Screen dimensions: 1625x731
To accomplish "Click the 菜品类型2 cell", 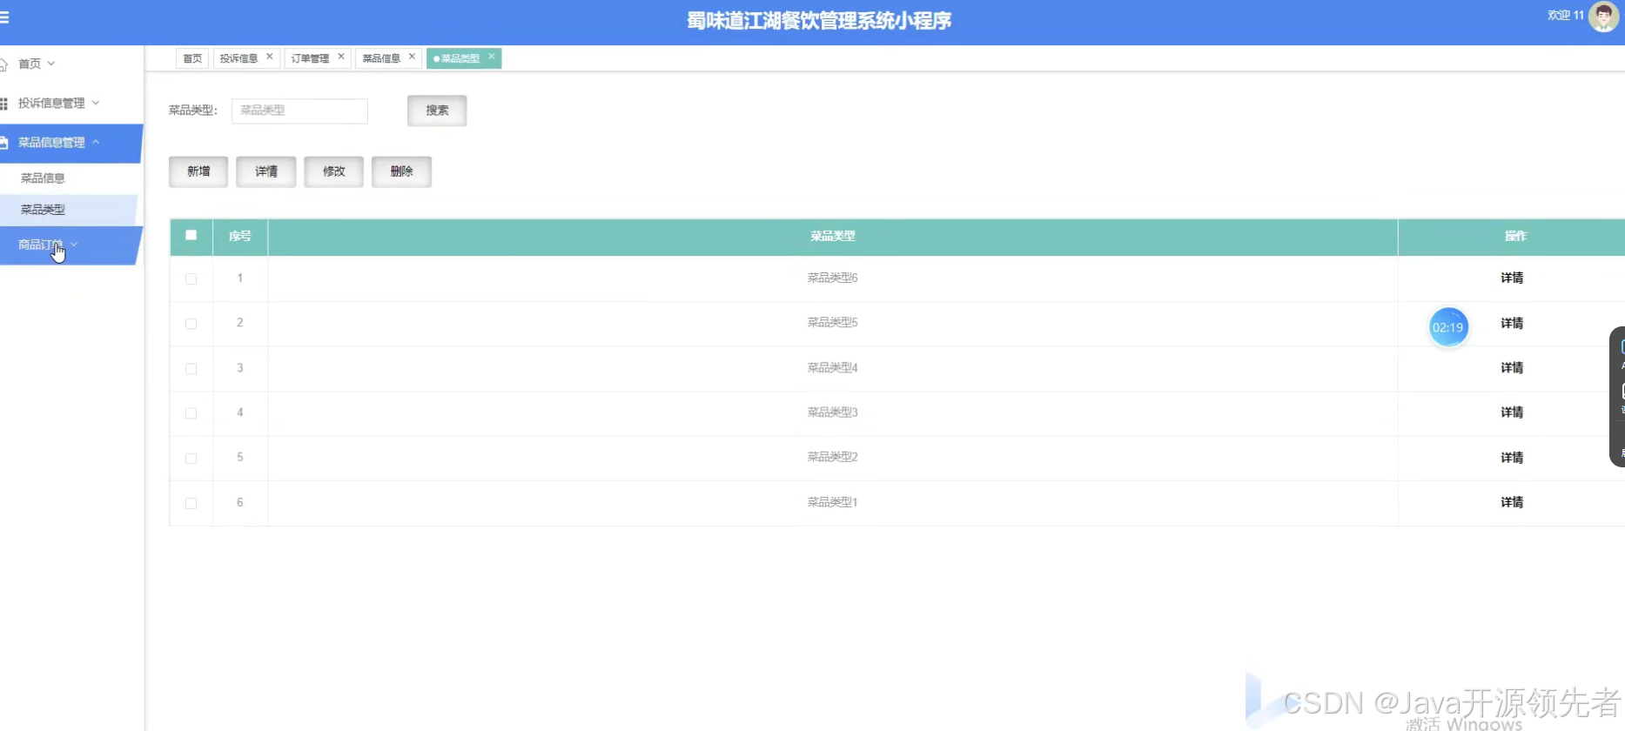I will 833,456.
